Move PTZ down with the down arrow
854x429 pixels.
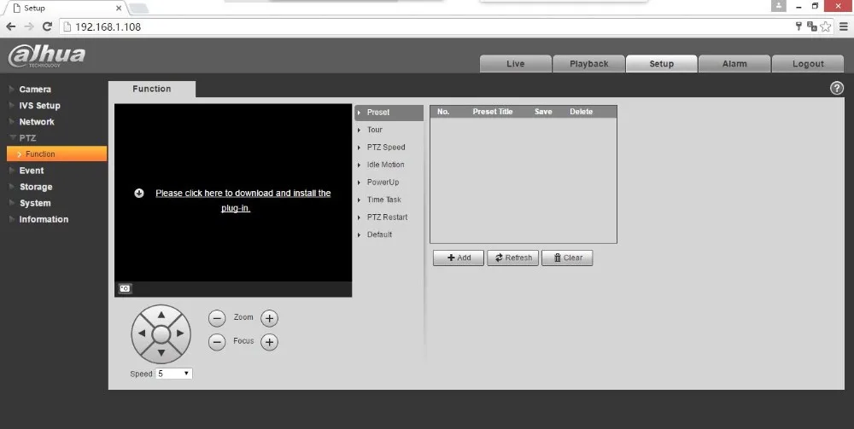[x=161, y=353]
